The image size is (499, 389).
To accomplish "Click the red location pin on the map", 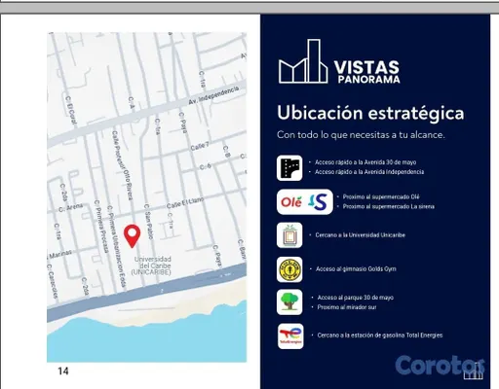I will (x=132, y=236).
